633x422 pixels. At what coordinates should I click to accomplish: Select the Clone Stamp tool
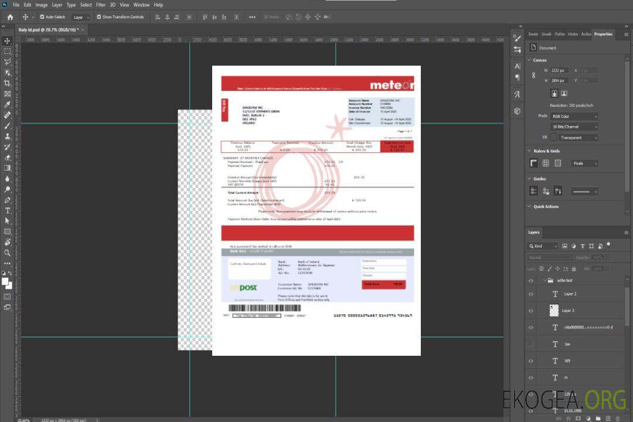click(x=7, y=137)
